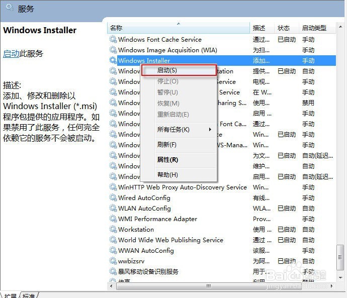
Task: Click 手动 startup type of Windows Installer
Action: [x=308, y=61]
